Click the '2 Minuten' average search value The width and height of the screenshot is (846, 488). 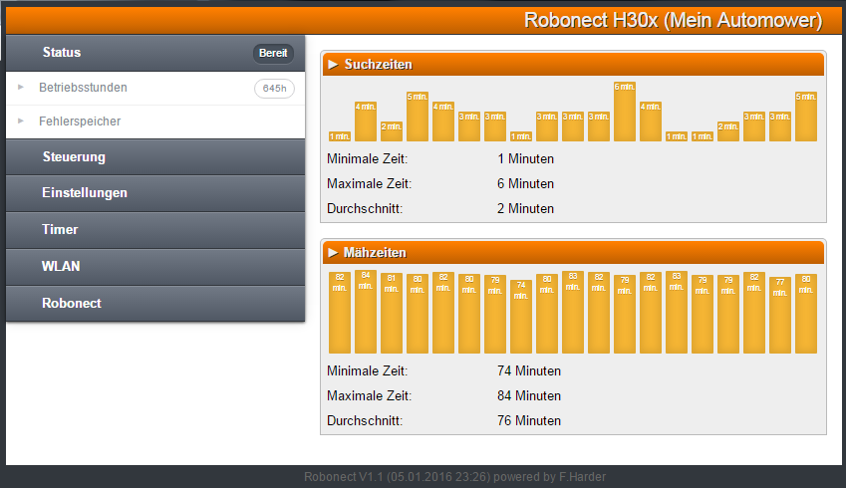pyautogui.click(x=525, y=209)
